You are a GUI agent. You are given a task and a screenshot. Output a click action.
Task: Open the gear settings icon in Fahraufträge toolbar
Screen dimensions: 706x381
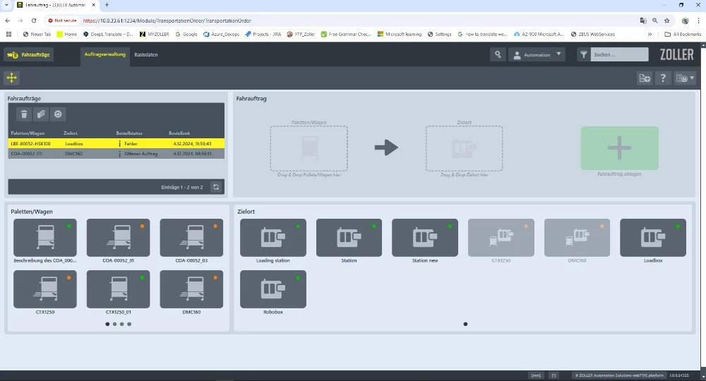pos(58,114)
